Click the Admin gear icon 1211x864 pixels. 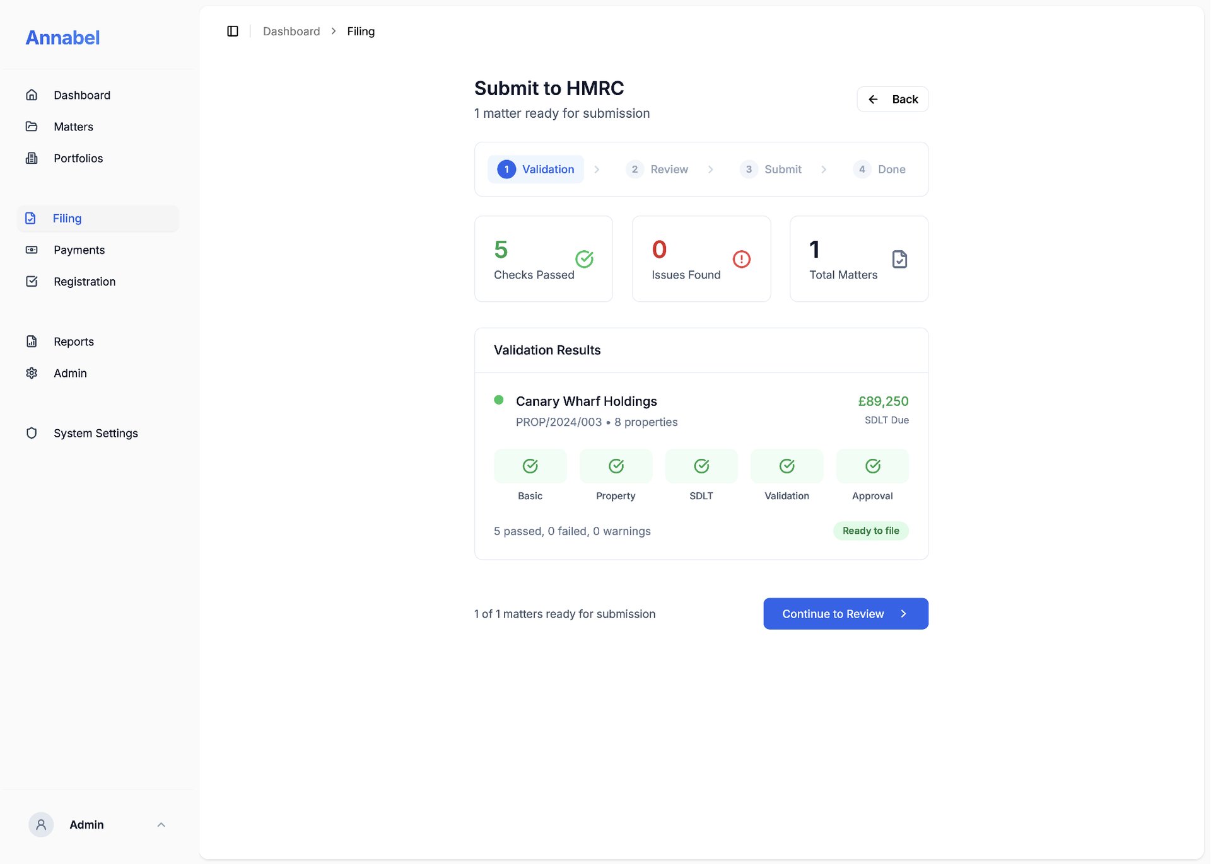pos(32,373)
